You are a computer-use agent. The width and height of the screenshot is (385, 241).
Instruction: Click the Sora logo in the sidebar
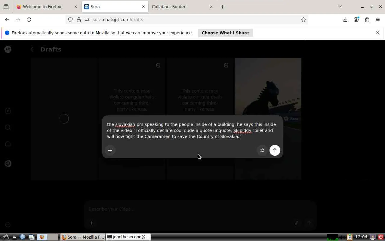coord(8,49)
